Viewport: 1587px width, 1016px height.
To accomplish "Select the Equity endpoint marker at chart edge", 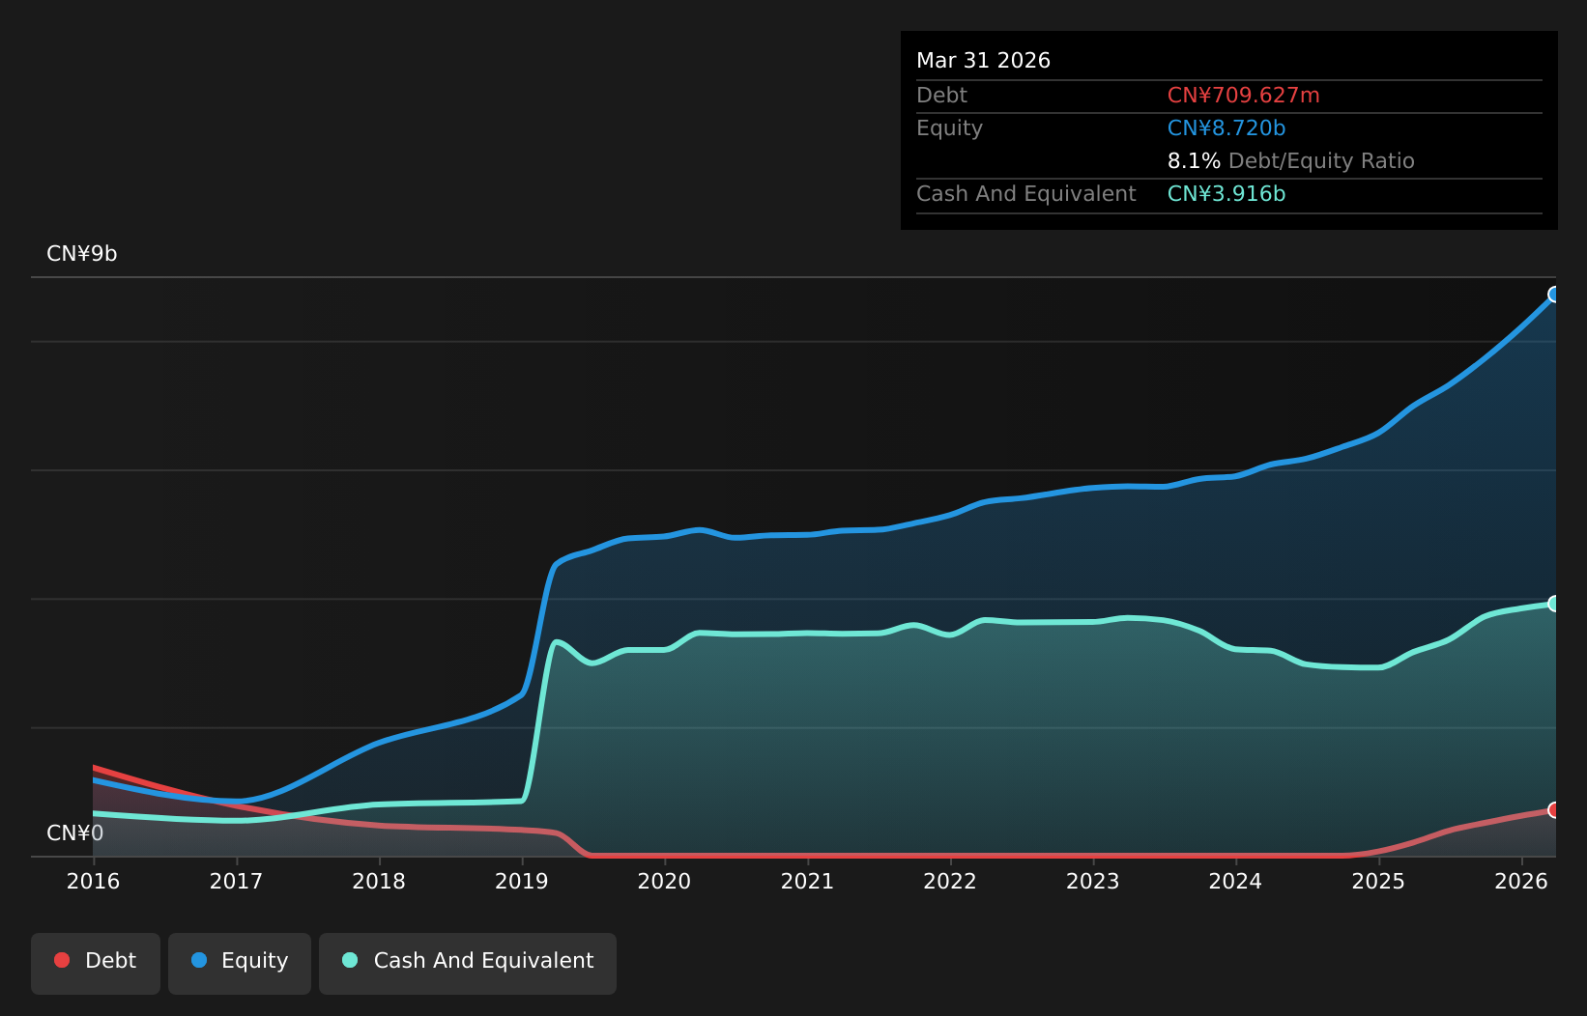I will [1554, 295].
